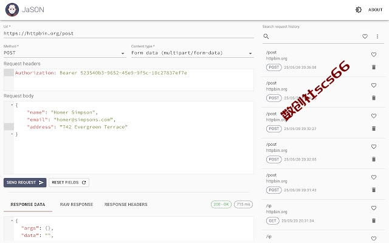Click the RESET FIELDS button
Image resolution: width=389 pixels, height=243 pixels.
point(69,182)
